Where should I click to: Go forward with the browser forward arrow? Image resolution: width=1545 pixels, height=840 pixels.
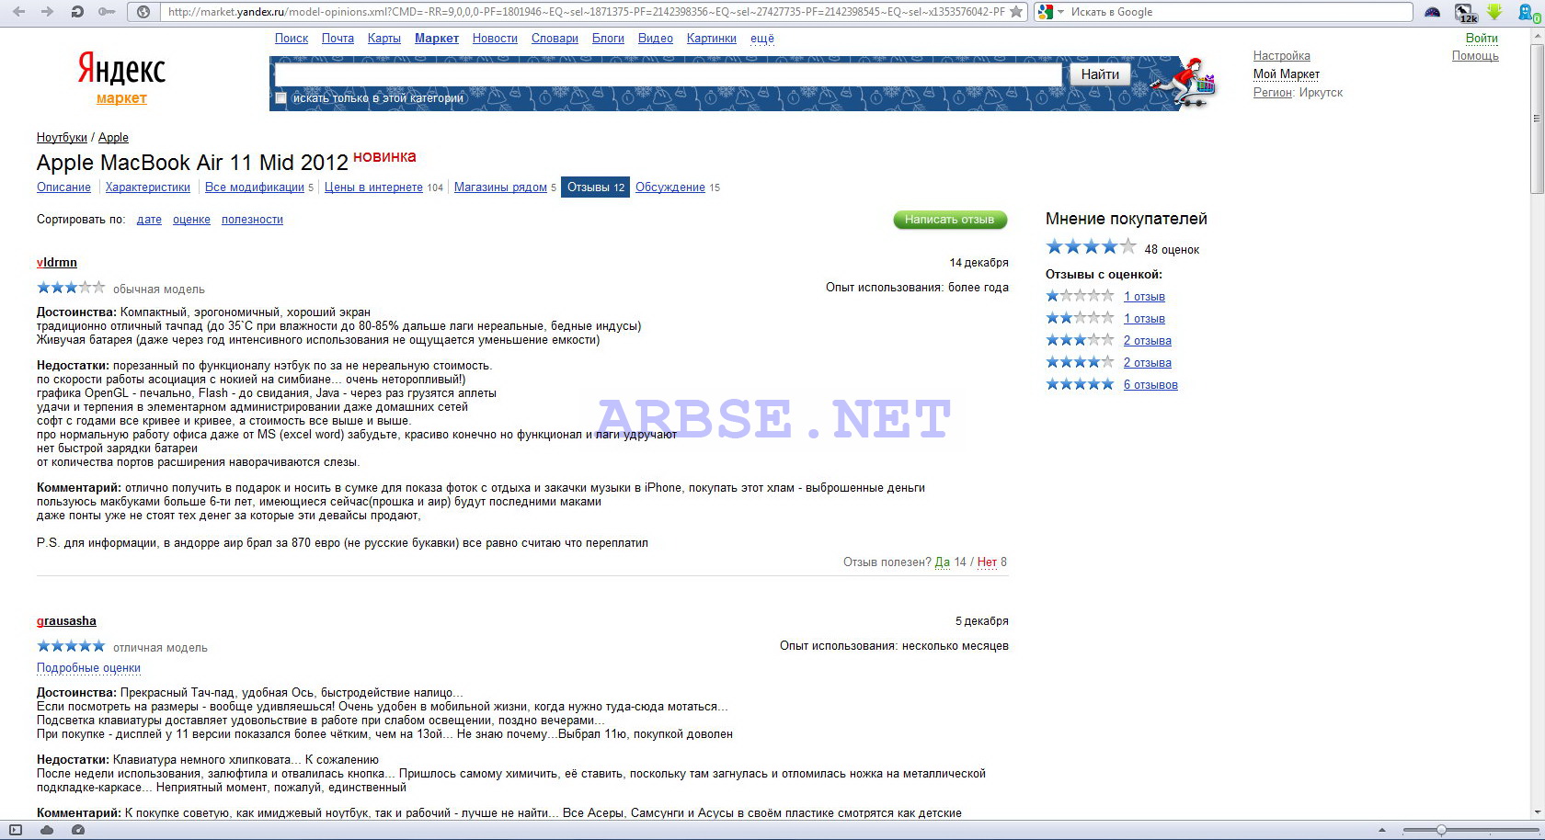48,12
